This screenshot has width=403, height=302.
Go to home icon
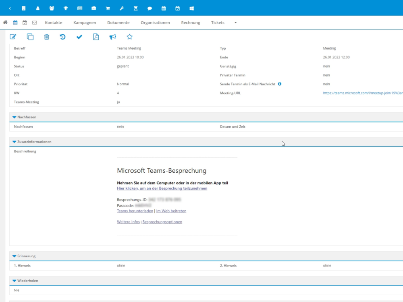[5, 23]
